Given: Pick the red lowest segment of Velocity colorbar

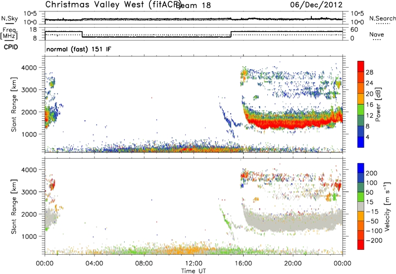Looking at the screenshot, I should tap(361, 245).
